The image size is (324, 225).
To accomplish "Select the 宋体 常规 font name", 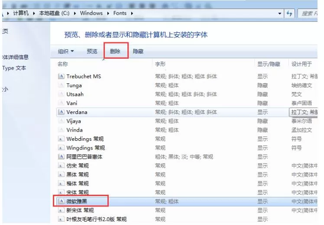I will [78, 193].
